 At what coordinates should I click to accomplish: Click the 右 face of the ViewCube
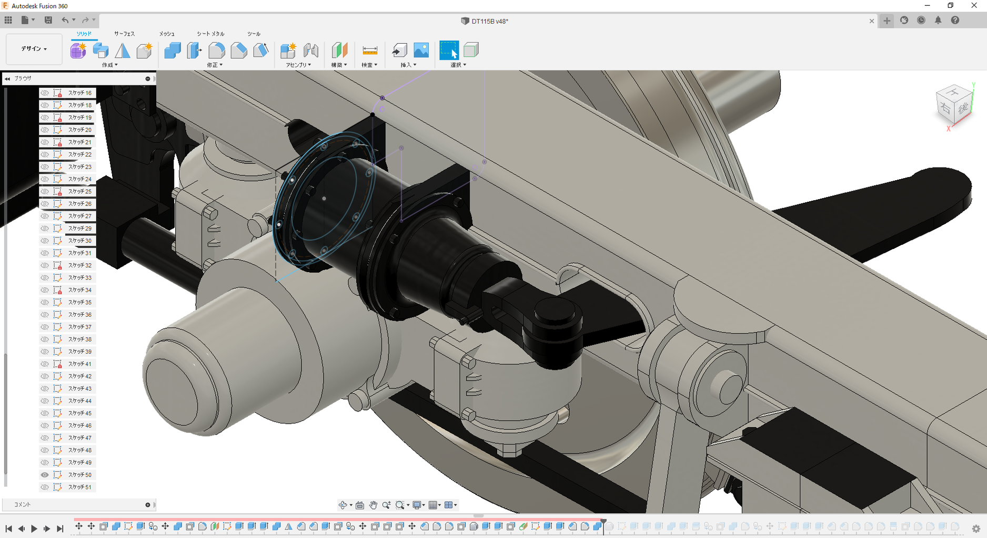945,109
